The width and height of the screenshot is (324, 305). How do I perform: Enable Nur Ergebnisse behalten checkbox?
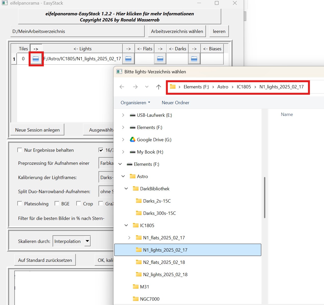point(20,150)
